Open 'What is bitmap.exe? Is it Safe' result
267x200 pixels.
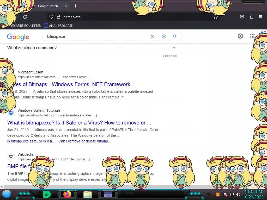coord(79,123)
